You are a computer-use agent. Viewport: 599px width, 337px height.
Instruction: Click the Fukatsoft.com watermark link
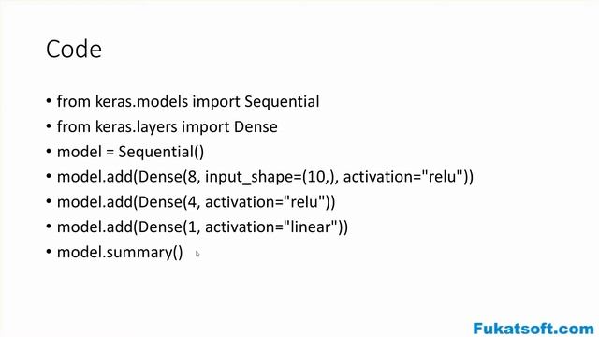(x=533, y=329)
